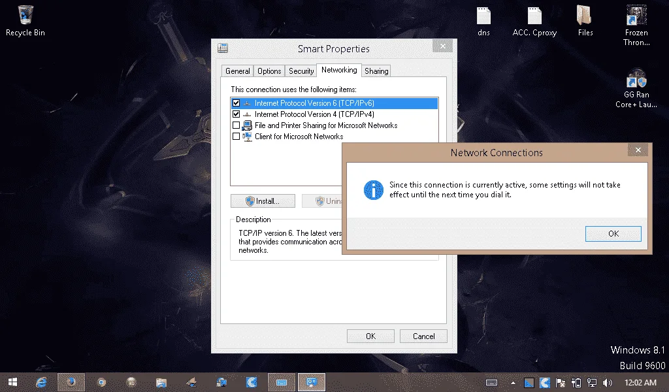Image resolution: width=669 pixels, height=392 pixels.
Task: Show hidden tray icons arrow
Action: tap(513, 383)
